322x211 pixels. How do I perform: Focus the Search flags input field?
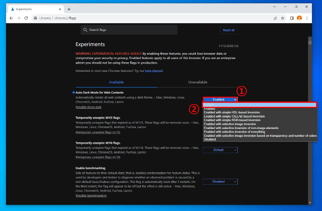(129, 30)
